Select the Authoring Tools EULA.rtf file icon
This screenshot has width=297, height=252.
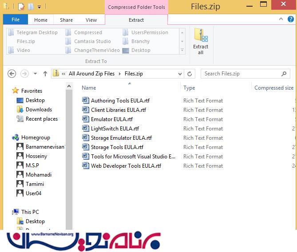point(86,101)
